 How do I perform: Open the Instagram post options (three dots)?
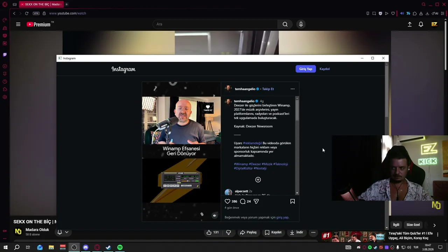coord(293,89)
